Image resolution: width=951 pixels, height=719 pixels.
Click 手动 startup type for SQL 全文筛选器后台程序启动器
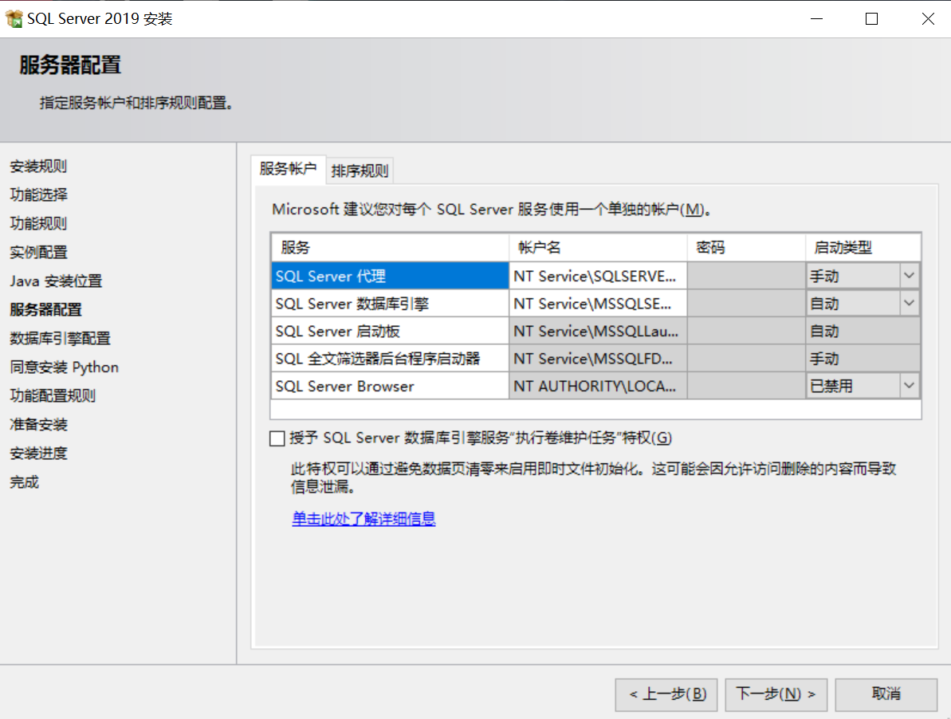point(863,358)
